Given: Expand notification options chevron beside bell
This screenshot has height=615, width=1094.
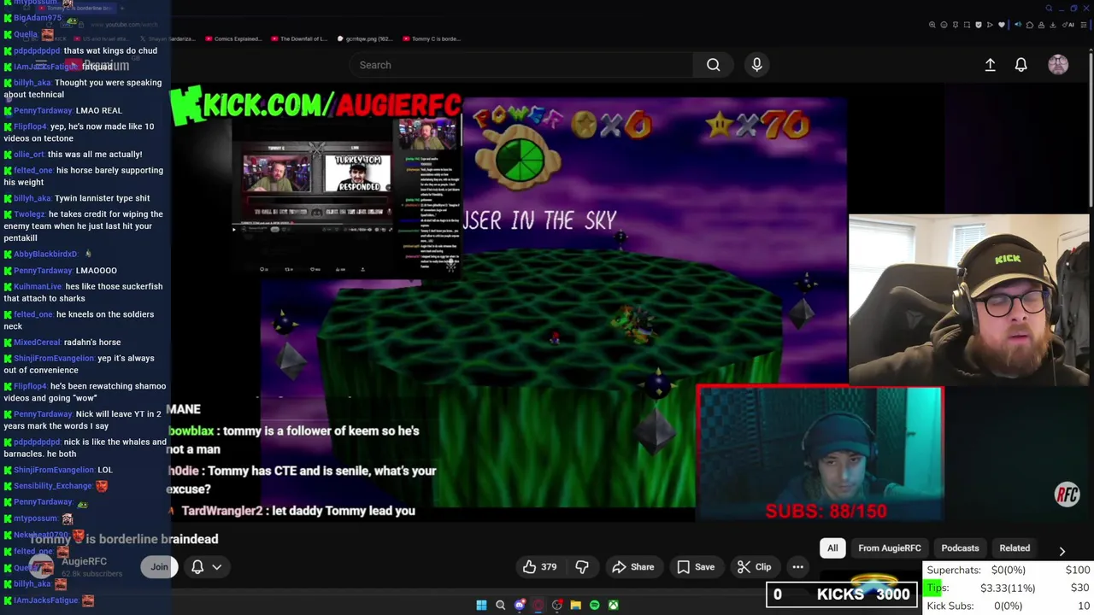Looking at the screenshot, I should coord(217,567).
